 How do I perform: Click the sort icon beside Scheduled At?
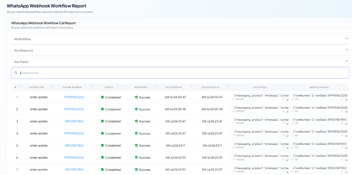228,86
